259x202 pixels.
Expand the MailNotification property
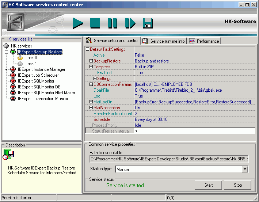[x=91, y=107]
